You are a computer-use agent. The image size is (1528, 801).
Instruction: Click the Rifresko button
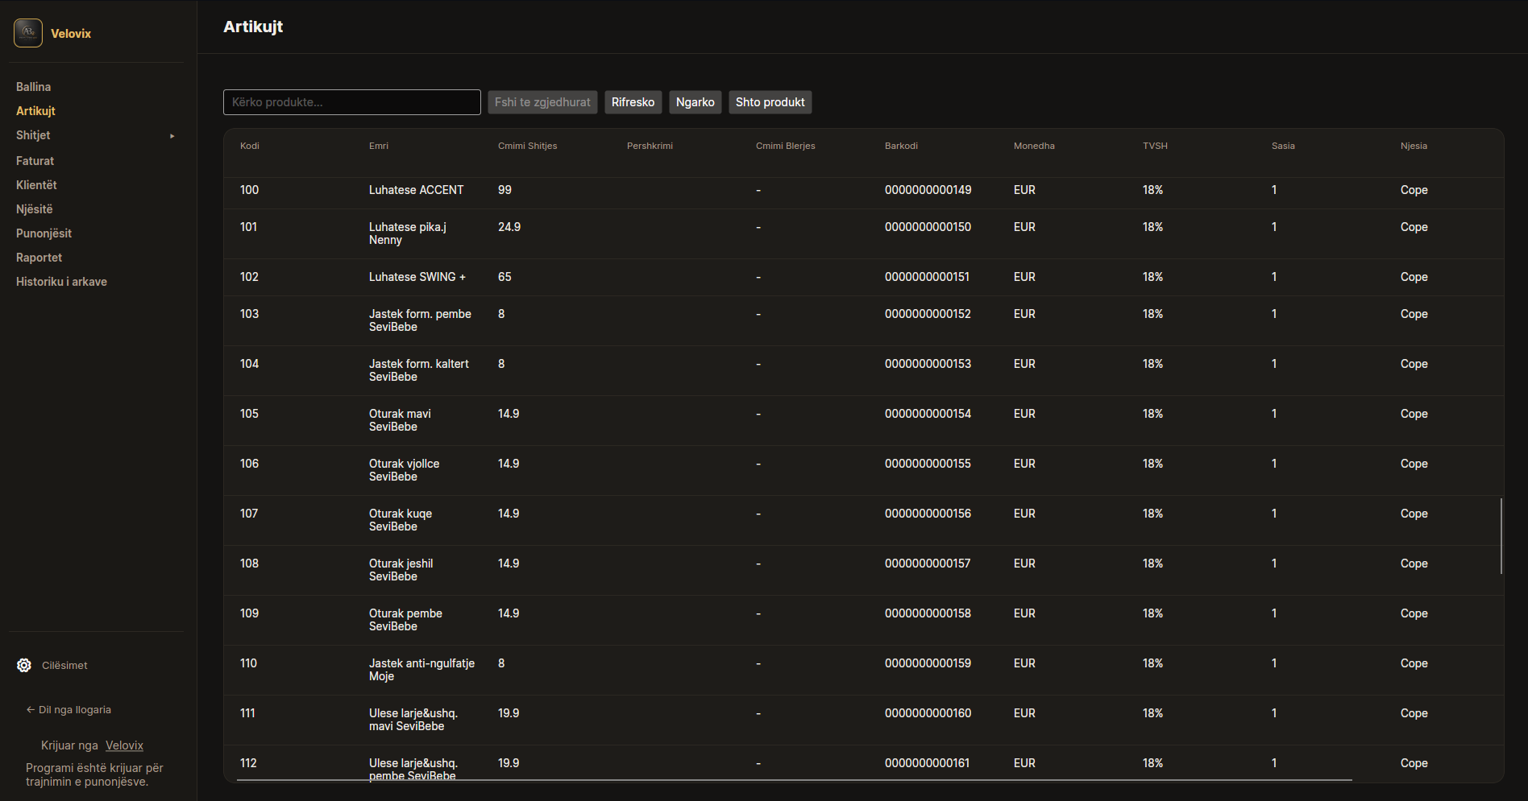click(x=633, y=102)
